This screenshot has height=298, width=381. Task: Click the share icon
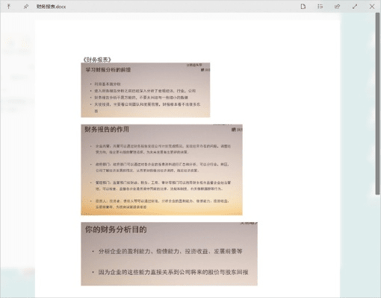click(x=337, y=7)
